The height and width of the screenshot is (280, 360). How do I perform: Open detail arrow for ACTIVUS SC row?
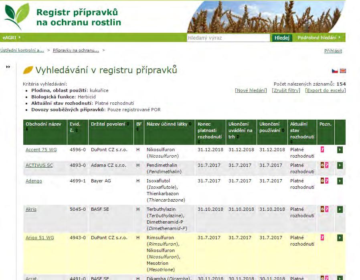click(340, 166)
